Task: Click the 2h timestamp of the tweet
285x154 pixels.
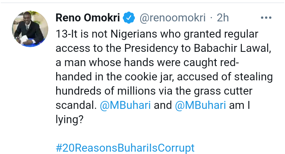Action: pos(222,18)
